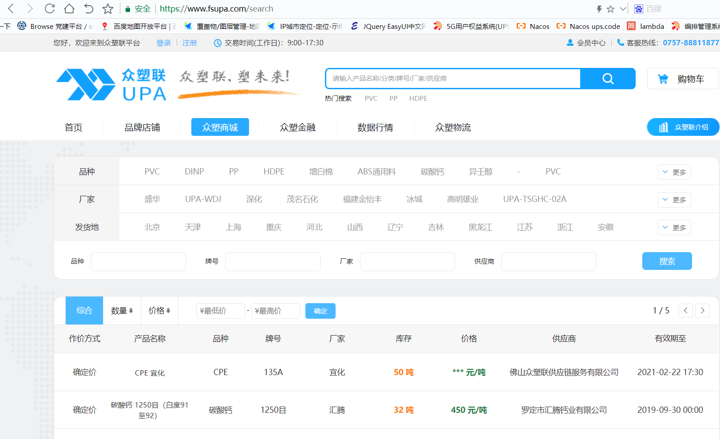Image resolution: width=720 pixels, height=439 pixels.
Task: Open product CPE 宜化 row
Action: point(386,372)
